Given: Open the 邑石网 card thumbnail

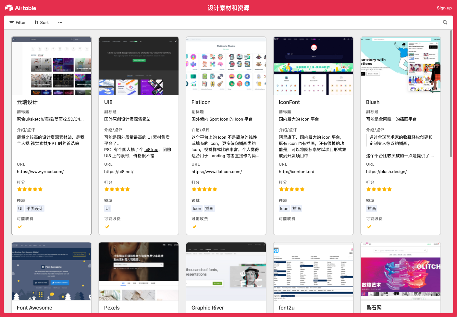Looking at the screenshot, I should click(401, 271).
